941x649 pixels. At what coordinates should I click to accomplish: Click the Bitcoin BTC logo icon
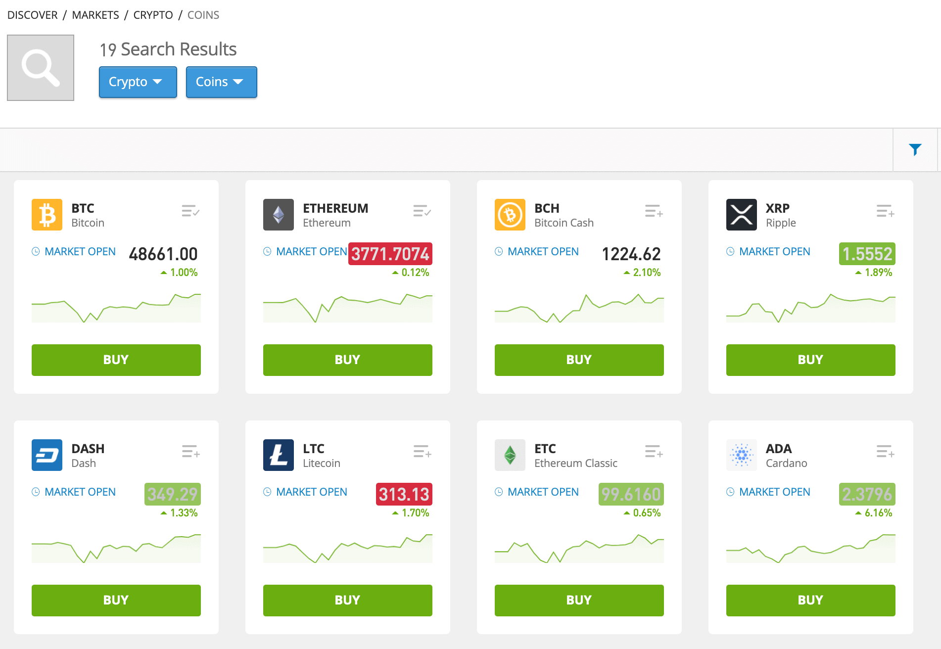click(x=47, y=215)
